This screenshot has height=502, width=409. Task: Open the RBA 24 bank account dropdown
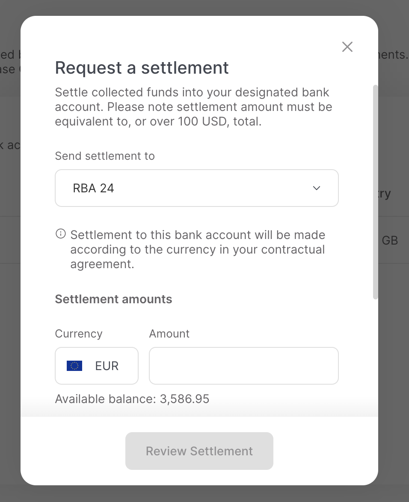tap(196, 188)
